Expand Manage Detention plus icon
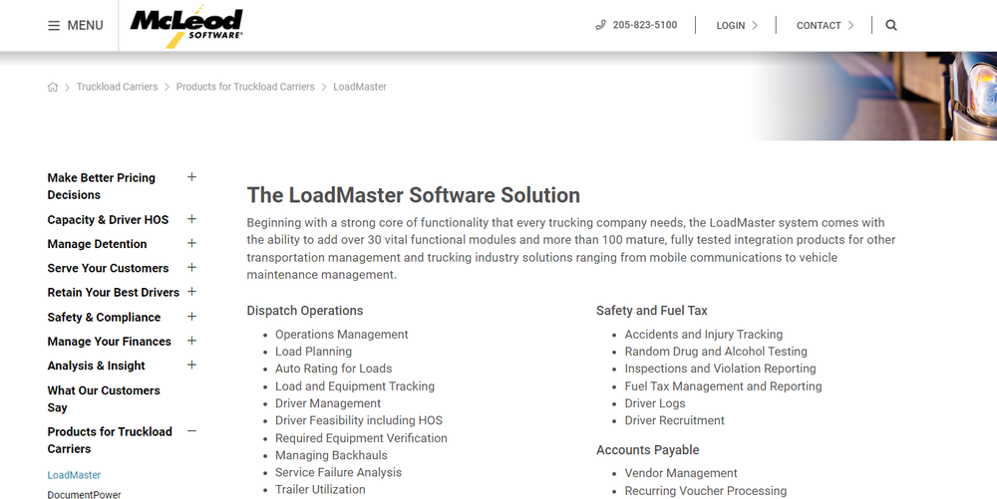This screenshot has width=997, height=499. (x=191, y=243)
